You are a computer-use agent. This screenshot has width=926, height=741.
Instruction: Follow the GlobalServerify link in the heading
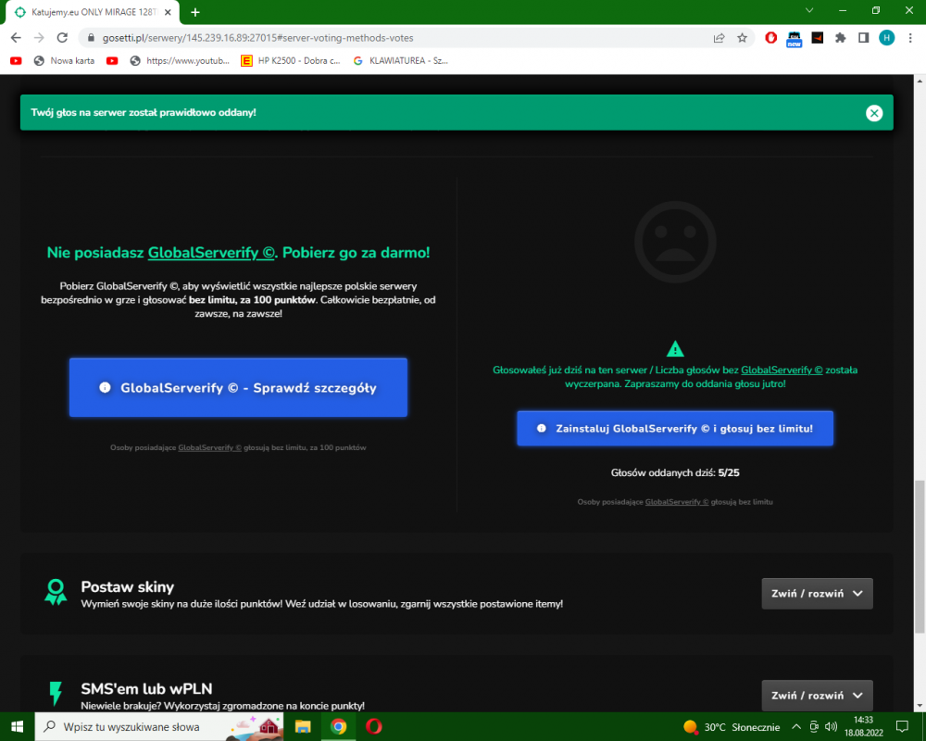tap(211, 252)
